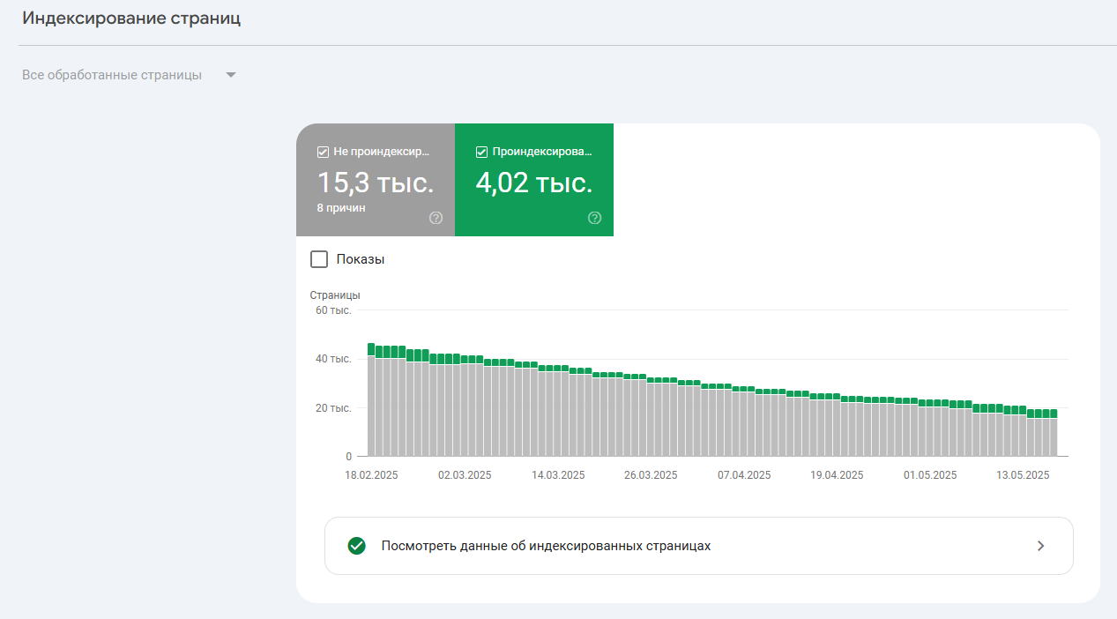The height and width of the screenshot is (619, 1117).
Task: Click the first chart bar above 18.02.2025
Action: [x=370, y=397]
